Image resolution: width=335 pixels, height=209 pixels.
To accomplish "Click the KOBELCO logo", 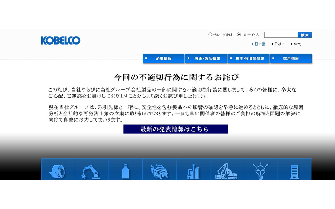I will point(61,40).
